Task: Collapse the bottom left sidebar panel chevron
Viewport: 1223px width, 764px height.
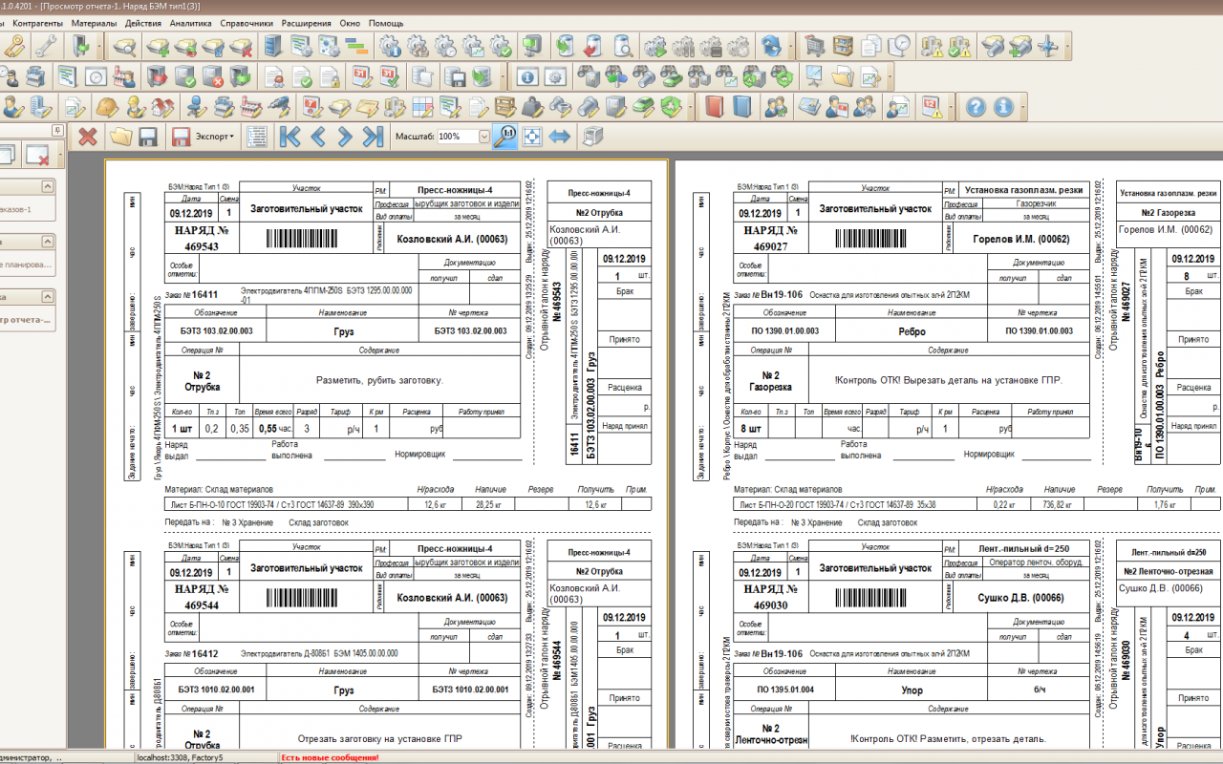Action: 46,297
